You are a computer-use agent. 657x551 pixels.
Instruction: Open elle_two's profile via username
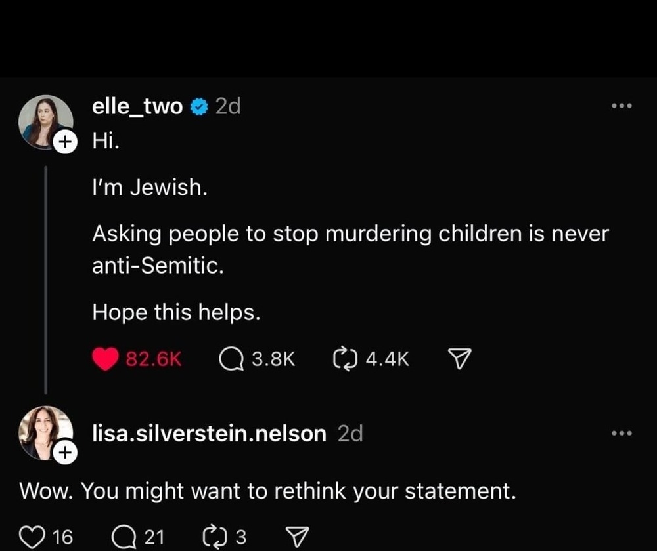pyautogui.click(x=137, y=106)
